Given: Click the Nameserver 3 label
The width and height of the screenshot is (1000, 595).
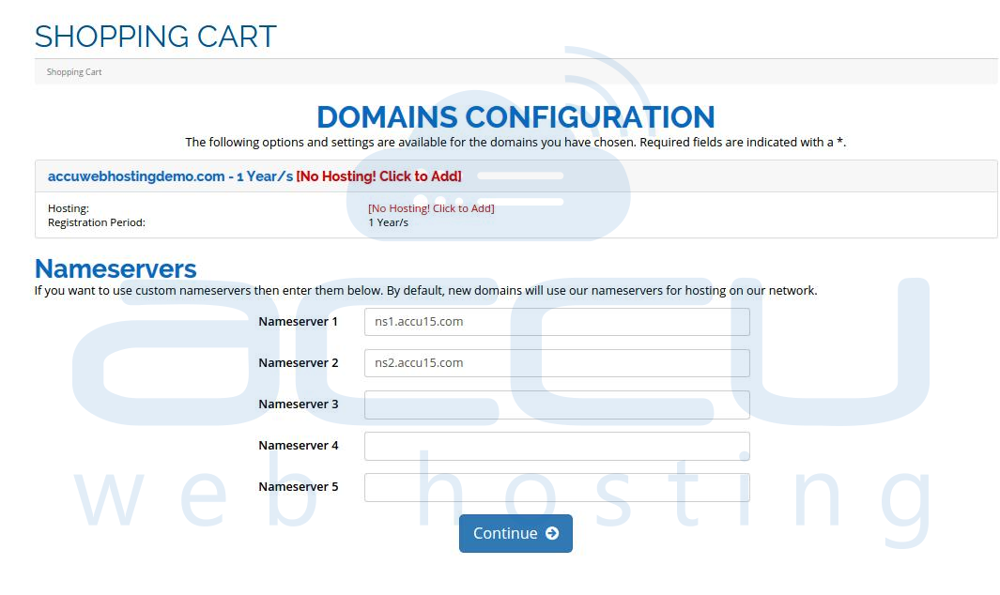Looking at the screenshot, I should (298, 404).
